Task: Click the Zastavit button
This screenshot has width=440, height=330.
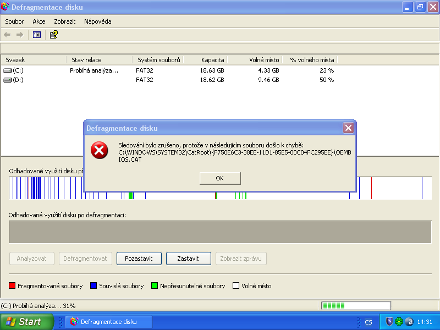Action: point(189,258)
